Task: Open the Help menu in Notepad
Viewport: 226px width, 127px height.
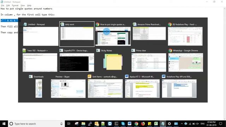Action: pos(29,6)
